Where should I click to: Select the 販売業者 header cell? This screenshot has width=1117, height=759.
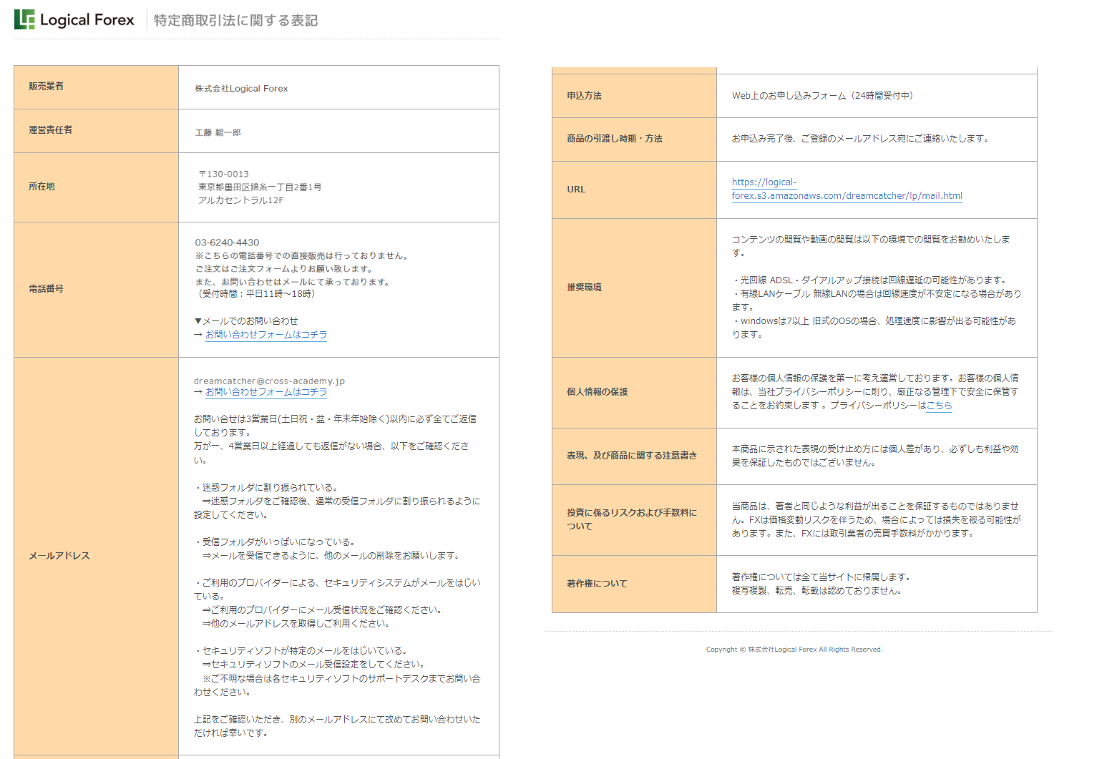pos(96,87)
